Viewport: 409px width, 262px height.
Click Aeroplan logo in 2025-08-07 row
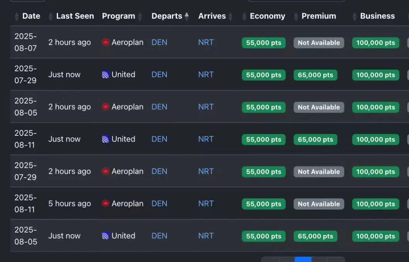click(105, 42)
